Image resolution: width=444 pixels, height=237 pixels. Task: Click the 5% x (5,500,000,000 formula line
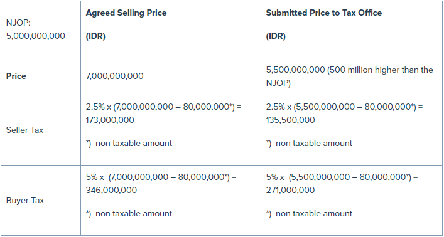[x=342, y=177]
